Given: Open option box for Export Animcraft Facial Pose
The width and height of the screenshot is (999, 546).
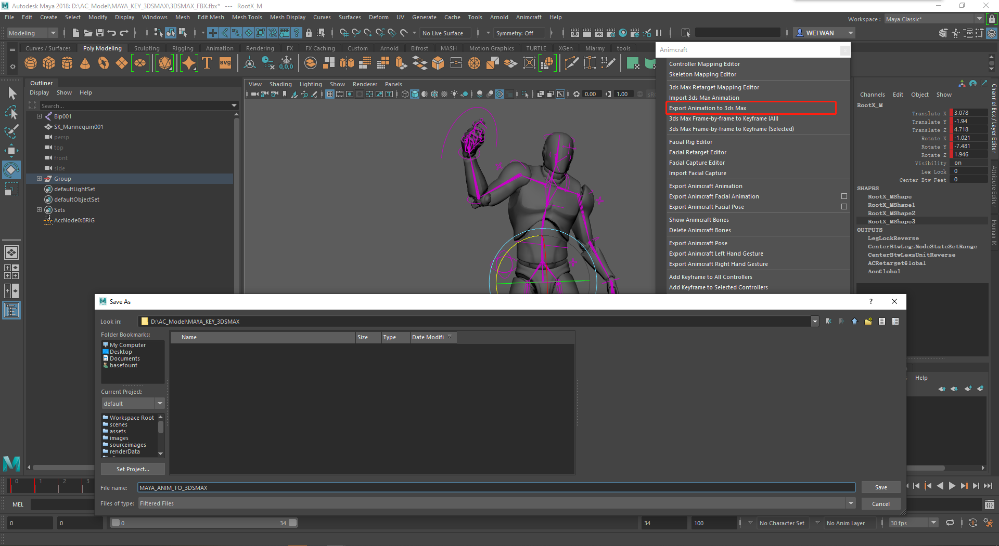Looking at the screenshot, I should click(x=844, y=207).
